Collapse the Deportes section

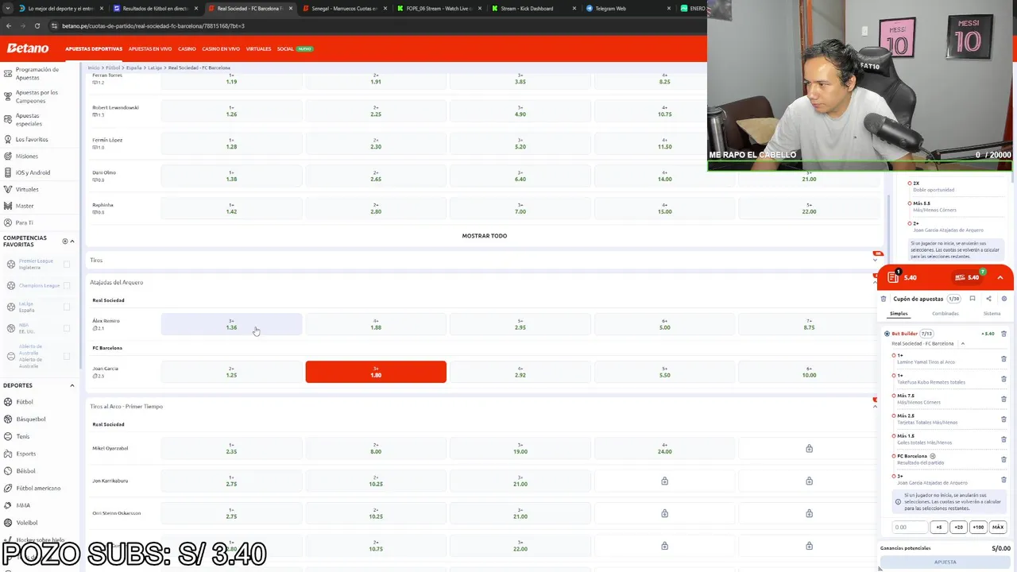(x=72, y=385)
